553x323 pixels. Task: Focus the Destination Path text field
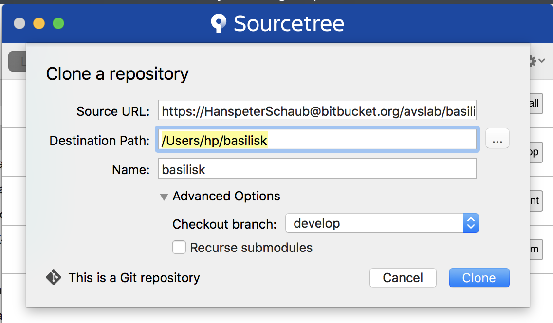[x=317, y=141]
